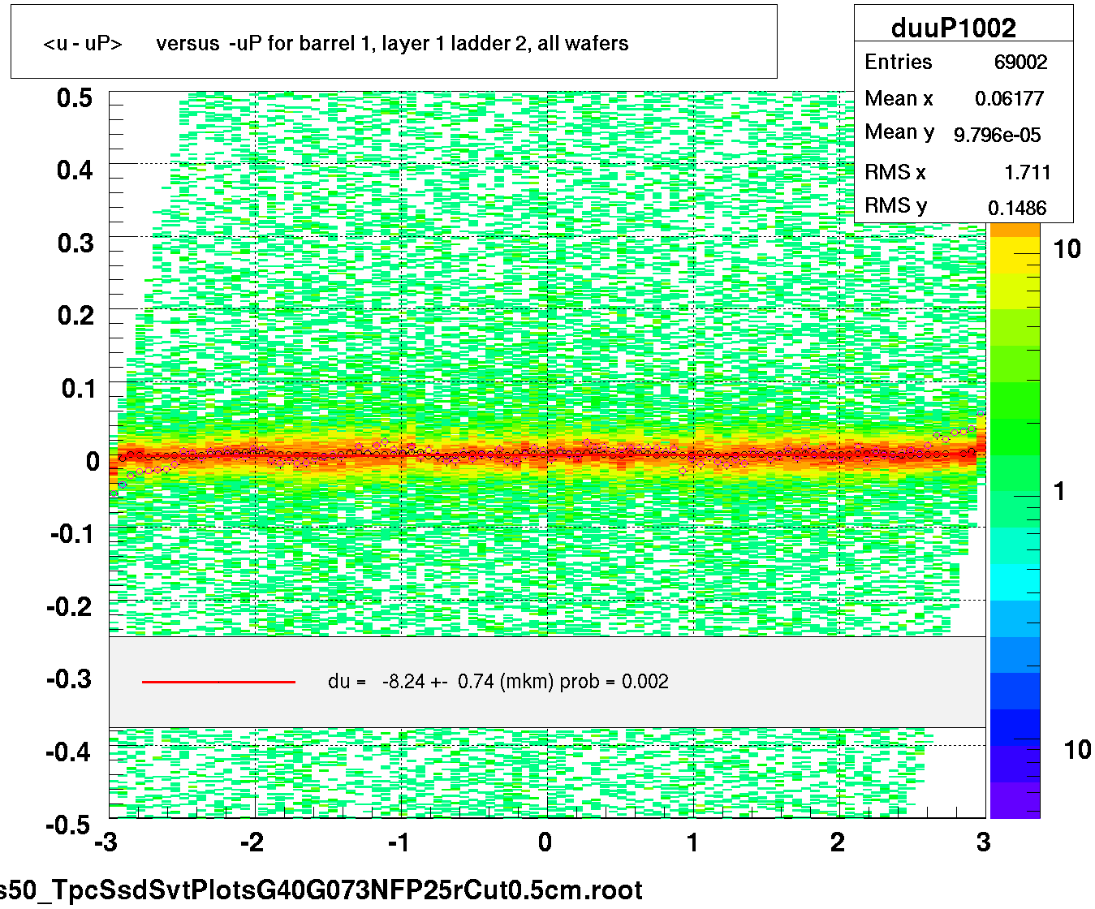Image resolution: width=1095 pixels, height=909 pixels.
Task: Click the x-axis label 2
Action: (x=838, y=842)
